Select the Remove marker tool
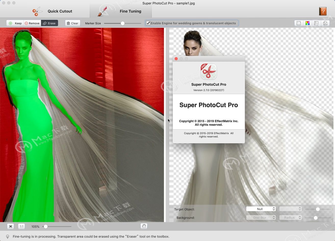 (x=32, y=23)
